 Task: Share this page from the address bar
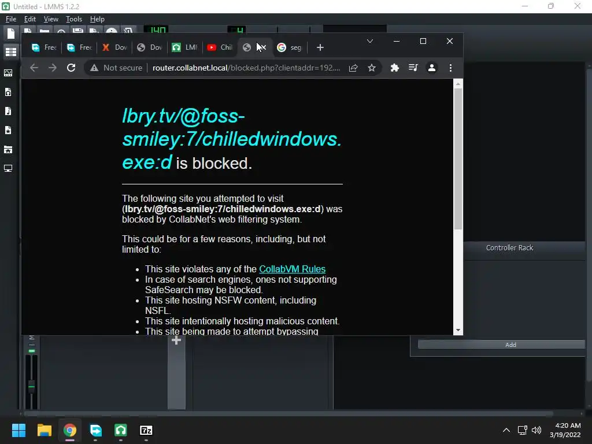(x=353, y=68)
